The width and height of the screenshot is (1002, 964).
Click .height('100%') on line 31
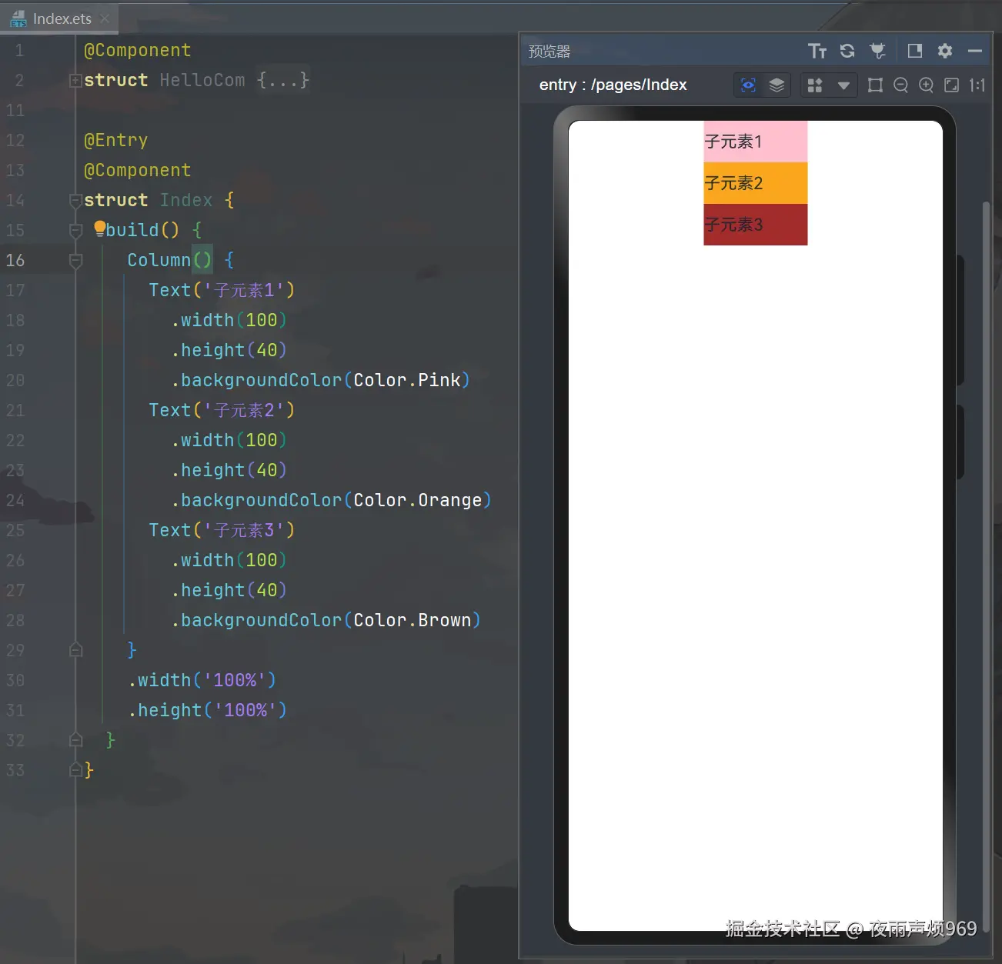point(207,710)
